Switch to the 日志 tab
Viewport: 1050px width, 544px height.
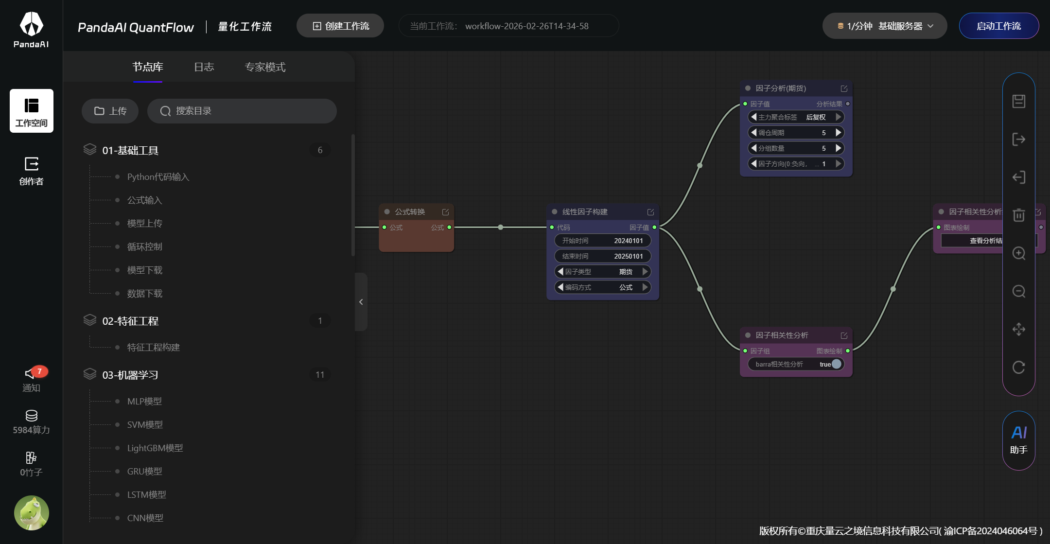click(x=204, y=67)
